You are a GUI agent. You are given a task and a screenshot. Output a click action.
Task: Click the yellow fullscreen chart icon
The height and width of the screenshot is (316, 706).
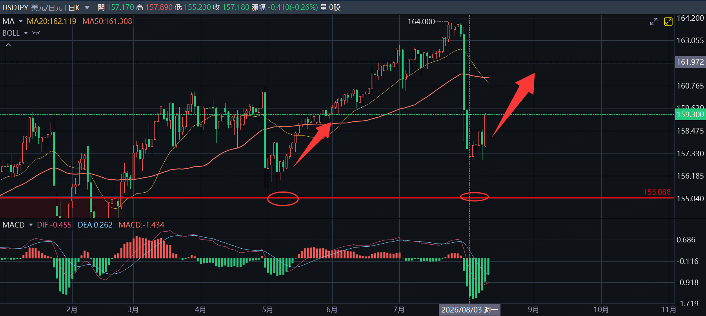(668, 22)
